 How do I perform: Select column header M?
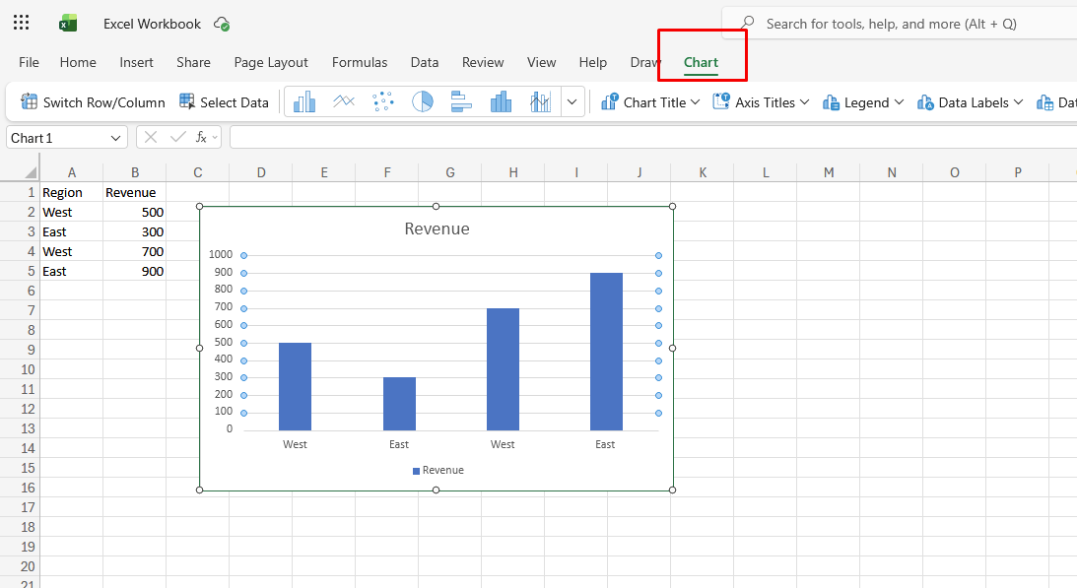pyautogui.click(x=829, y=172)
